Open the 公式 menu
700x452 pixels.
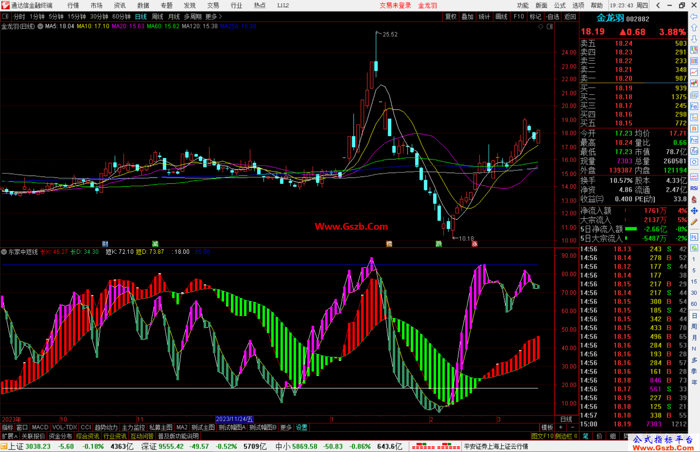(x=560, y=5)
